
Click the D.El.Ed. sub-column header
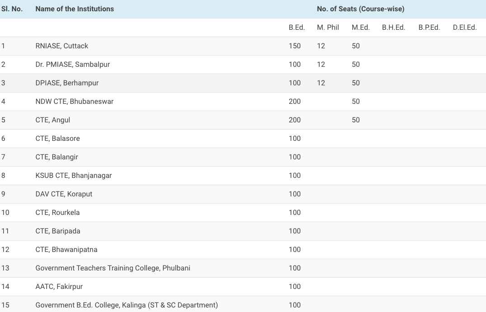pos(464,28)
